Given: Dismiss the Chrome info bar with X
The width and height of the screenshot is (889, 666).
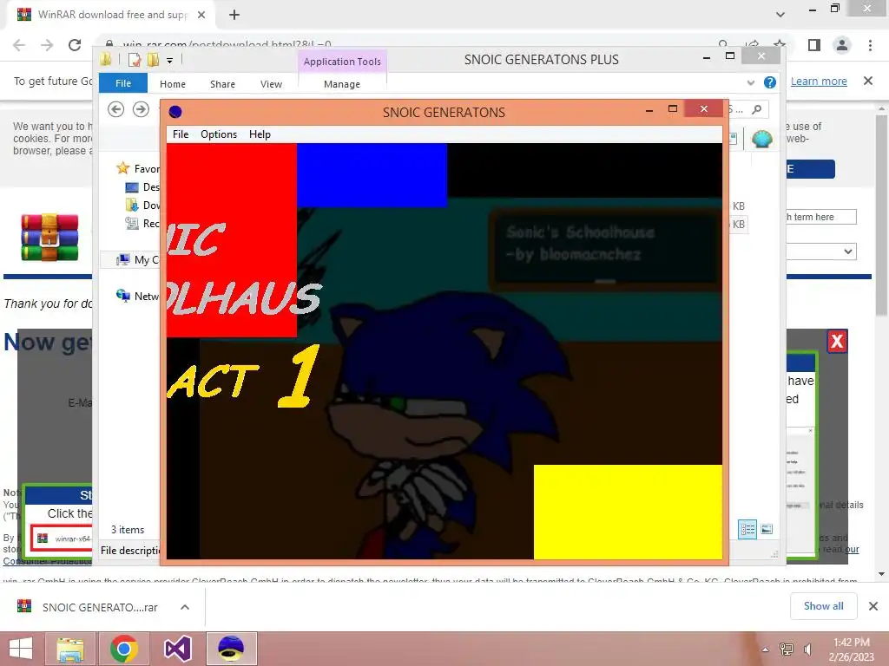Looking at the screenshot, I should click(x=868, y=81).
